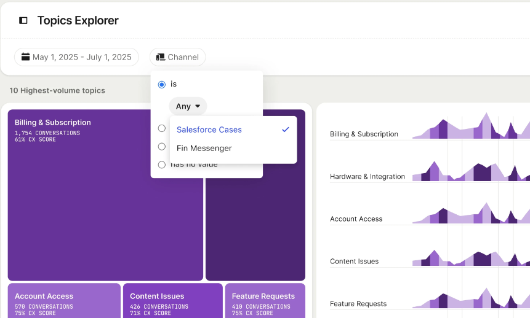Select the radio button directly below 'is'

[162, 128]
